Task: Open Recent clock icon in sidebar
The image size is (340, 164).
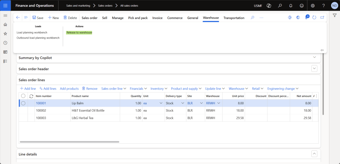Action: pos(5,43)
